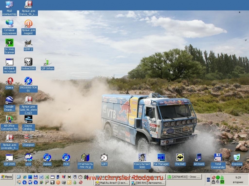249x186 pixels.
Task: Open the QIP 2005 desktop shortcut
Action: pyautogui.click(x=9, y=160)
